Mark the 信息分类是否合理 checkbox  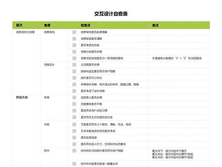[74, 52]
